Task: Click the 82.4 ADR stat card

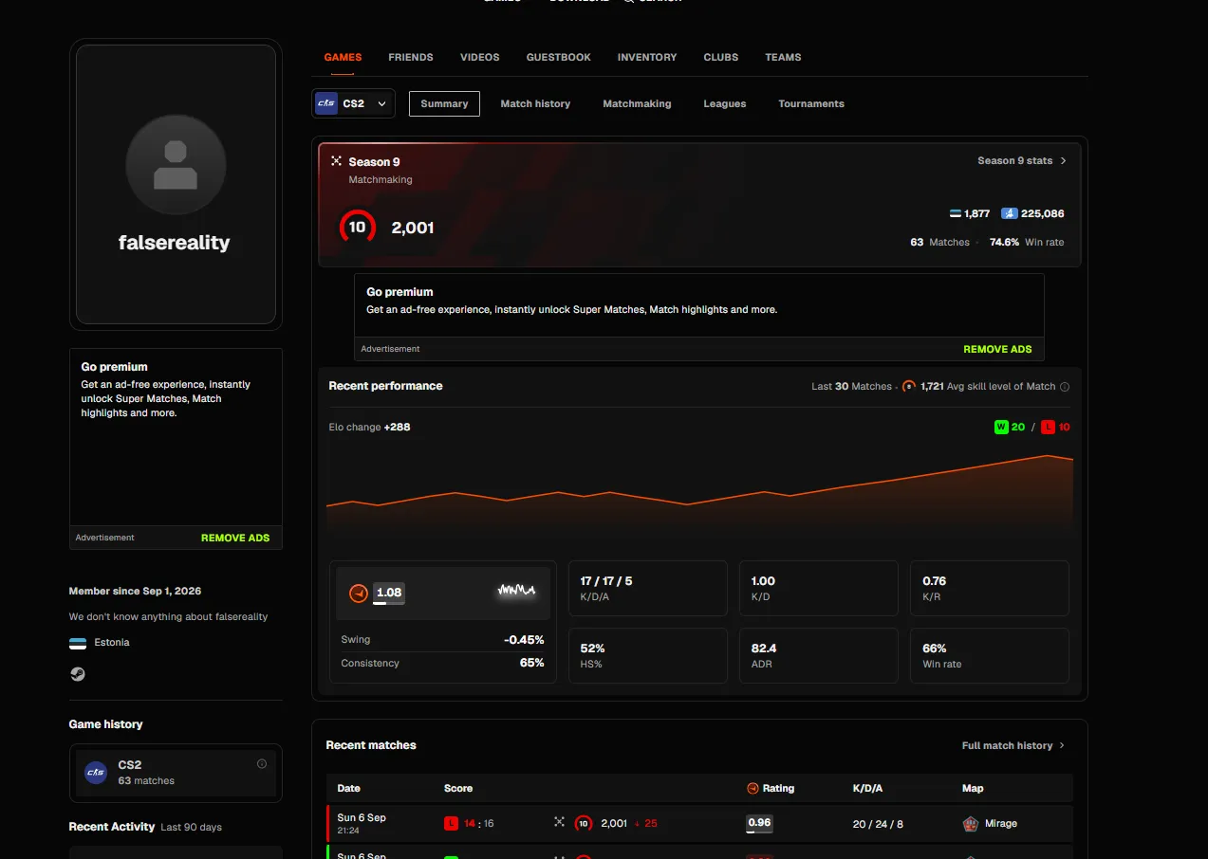Action: pyautogui.click(x=819, y=655)
